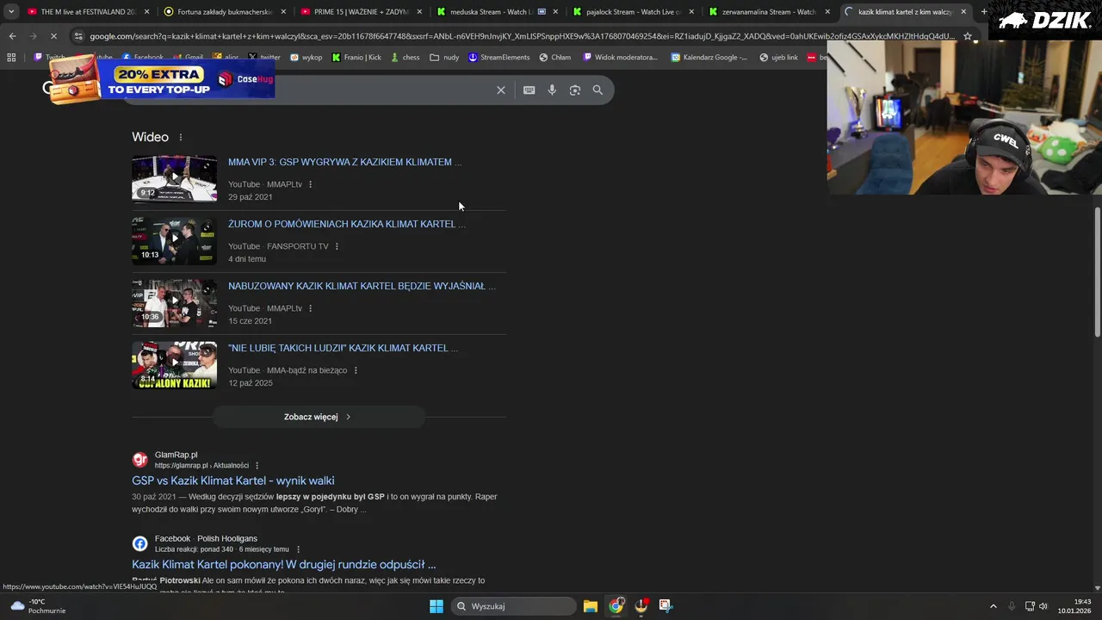
Task: Open the tab search dropdown arrow
Action: click(x=11, y=12)
